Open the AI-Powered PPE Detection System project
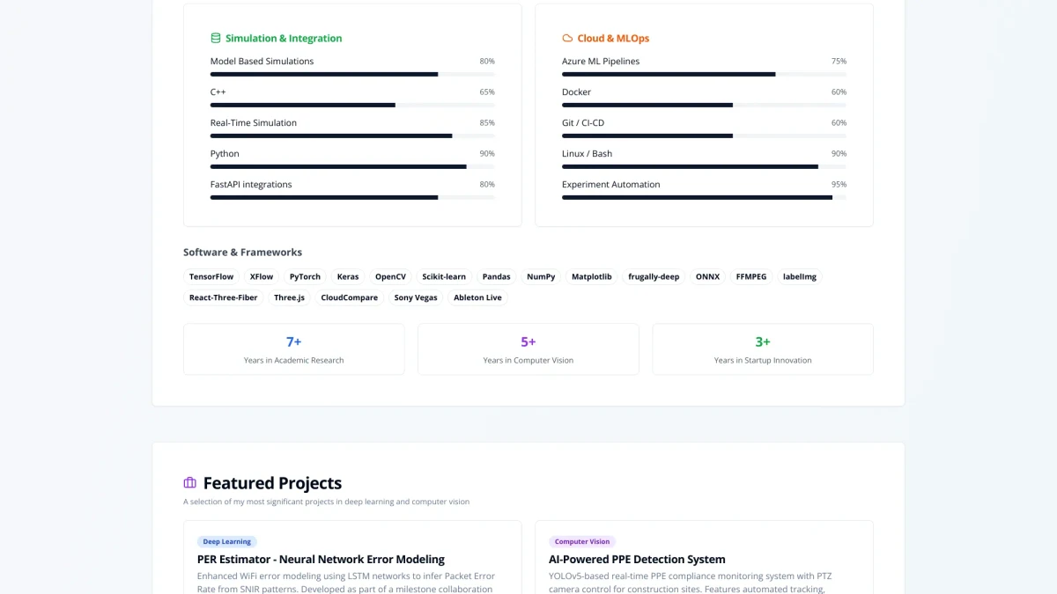This screenshot has width=1057, height=594. click(637, 560)
